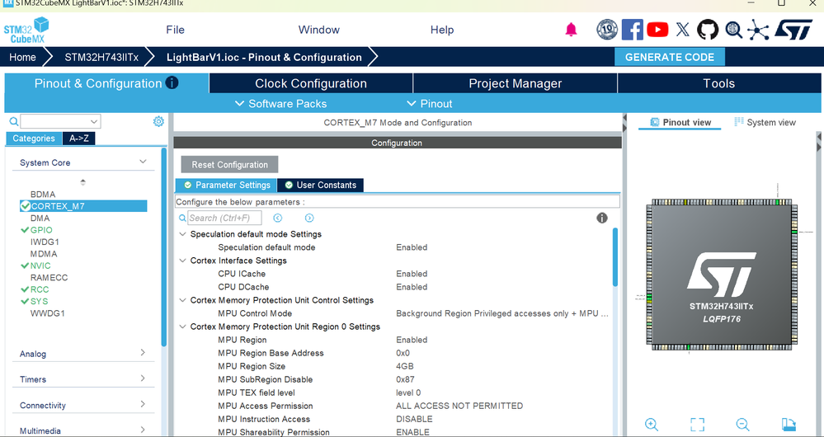824x437 pixels.
Task: Click the ST logo icon in header
Action: (x=794, y=30)
